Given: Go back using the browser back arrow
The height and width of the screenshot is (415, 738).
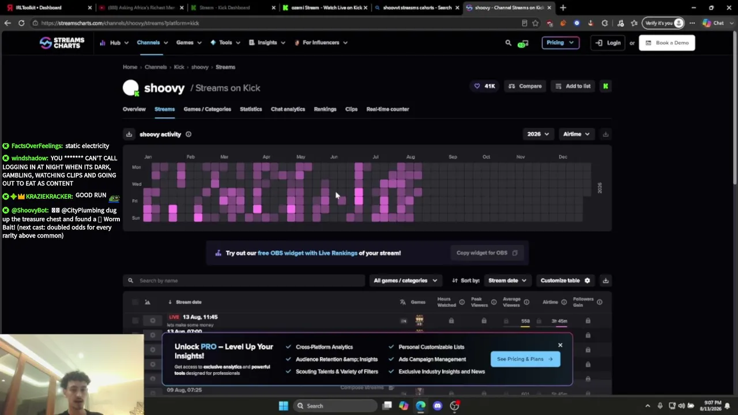Looking at the screenshot, I should coord(7,23).
